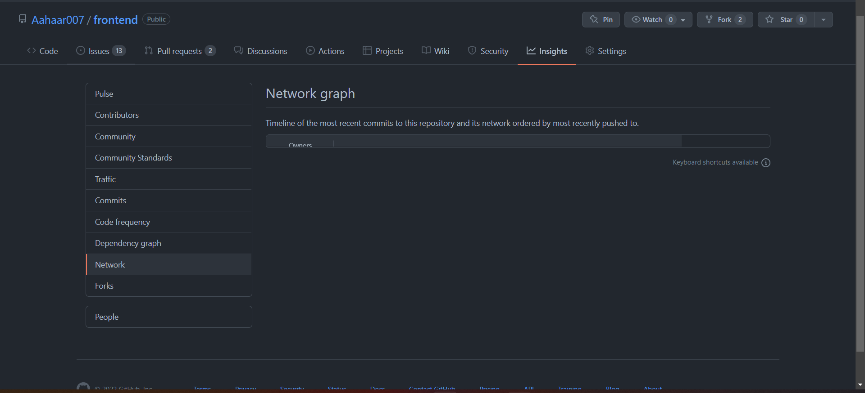Click the Network graph heading
This screenshot has width=865, height=393.
coord(310,94)
